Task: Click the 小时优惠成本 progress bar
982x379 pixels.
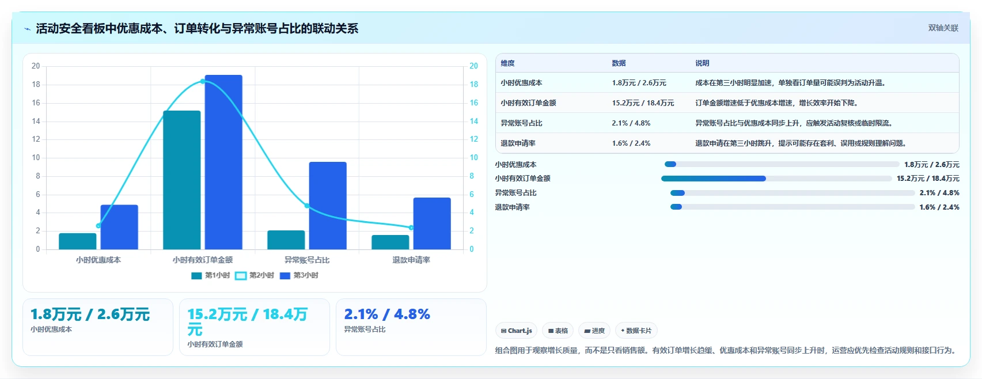Action: pyautogui.click(x=782, y=165)
